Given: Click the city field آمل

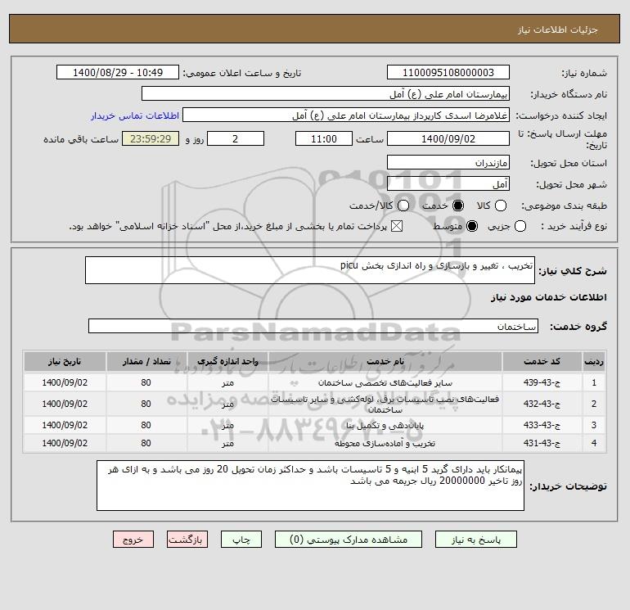Looking at the screenshot, I should click(x=448, y=183).
